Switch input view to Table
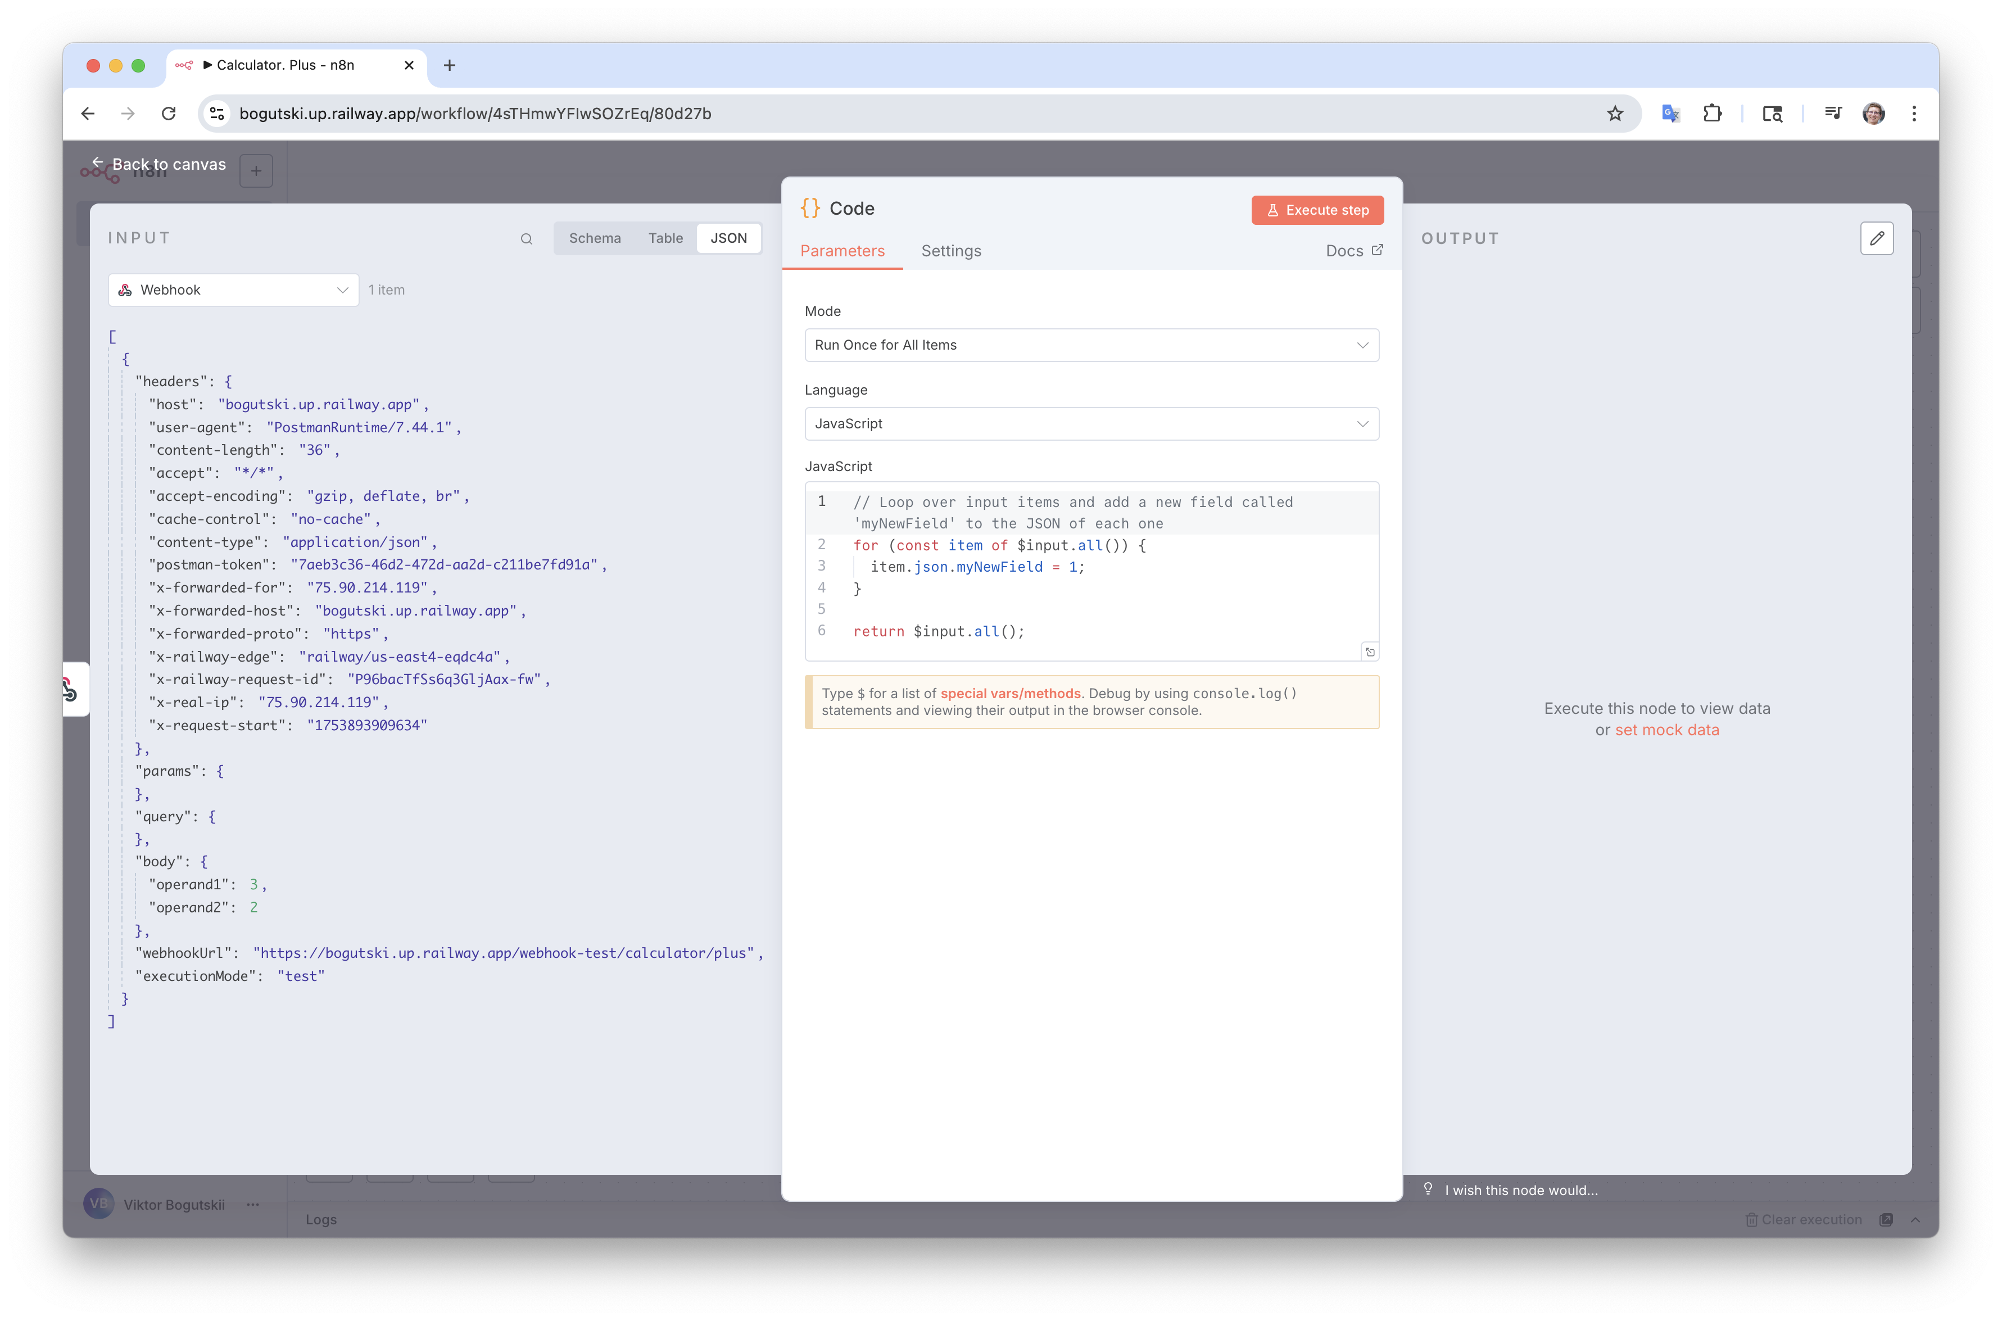 [x=665, y=238]
